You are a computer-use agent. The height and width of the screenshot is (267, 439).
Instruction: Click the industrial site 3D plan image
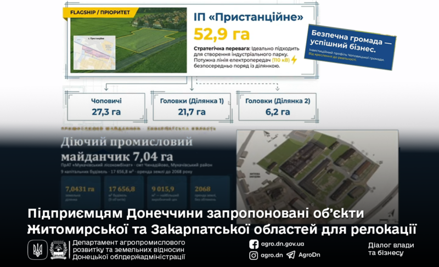click(x=318, y=177)
